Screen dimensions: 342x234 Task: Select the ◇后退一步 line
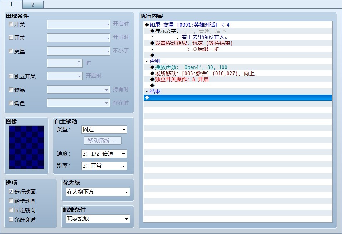coord(238,49)
